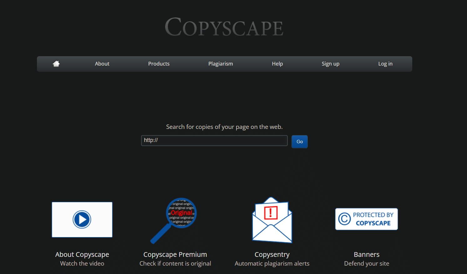Click Defend your site link
Screen dimensions: 467x274
click(x=367, y=263)
